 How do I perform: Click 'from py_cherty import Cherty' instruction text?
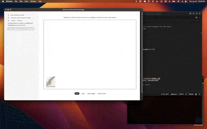click(21, 18)
